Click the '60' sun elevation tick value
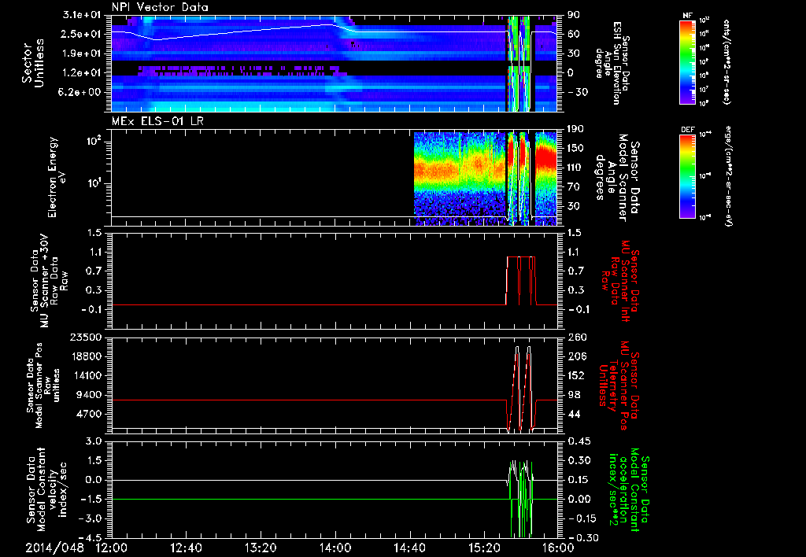Image resolution: width=806 pixels, height=557 pixels. pyautogui.click(x=573, y=34)
